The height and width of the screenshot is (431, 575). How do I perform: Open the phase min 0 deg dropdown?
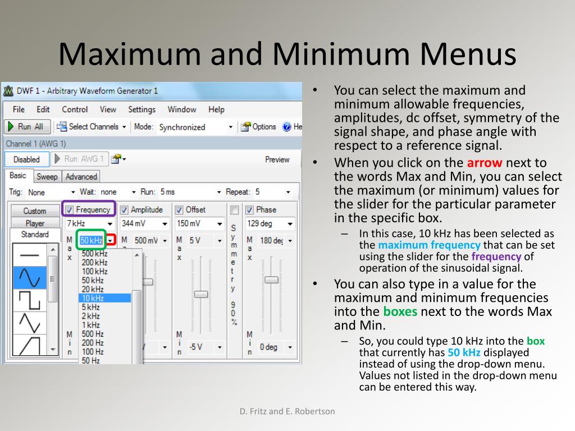tap(290, 347)
